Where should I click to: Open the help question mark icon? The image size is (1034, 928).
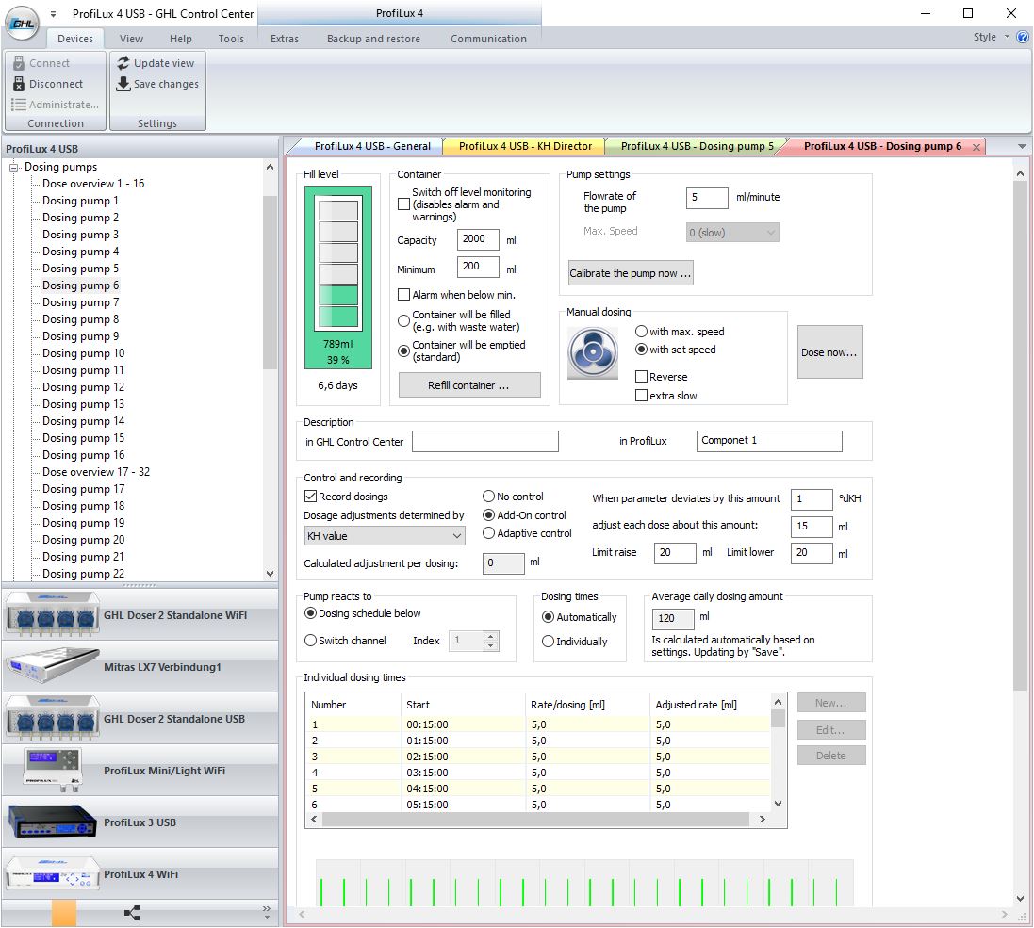(1023, 38)
